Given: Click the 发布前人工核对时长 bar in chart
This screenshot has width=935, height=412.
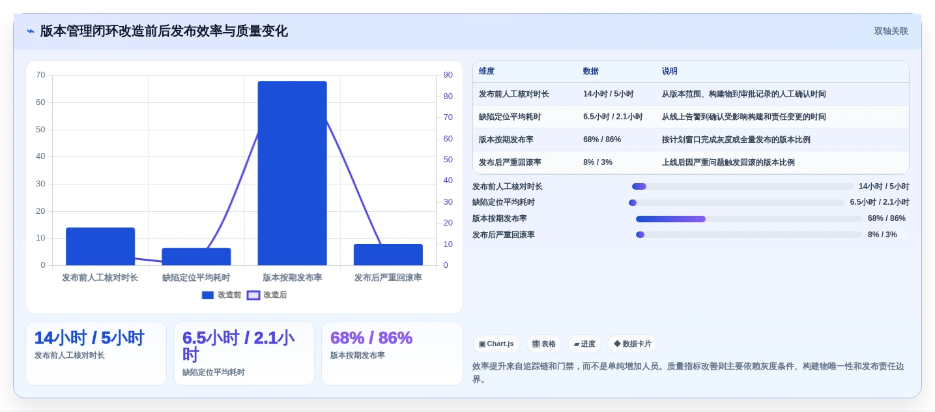Looking at the screenshot, I should pos(100,246).
